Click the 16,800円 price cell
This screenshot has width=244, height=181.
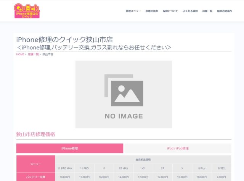coord(104,177)
